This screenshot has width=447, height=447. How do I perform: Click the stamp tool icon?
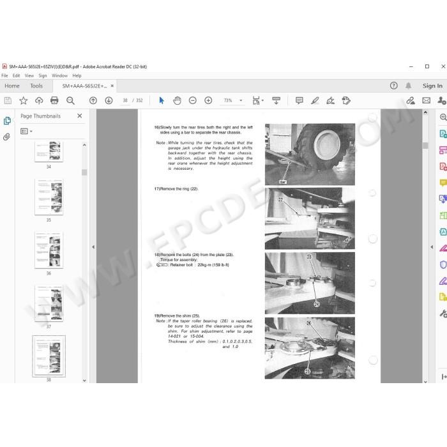click(346, 101)
